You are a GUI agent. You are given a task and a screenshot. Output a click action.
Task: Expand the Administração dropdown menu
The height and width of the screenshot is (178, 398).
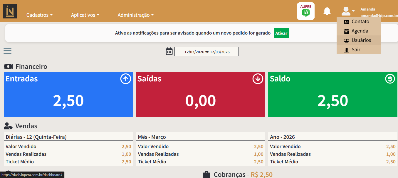[136, 15]
